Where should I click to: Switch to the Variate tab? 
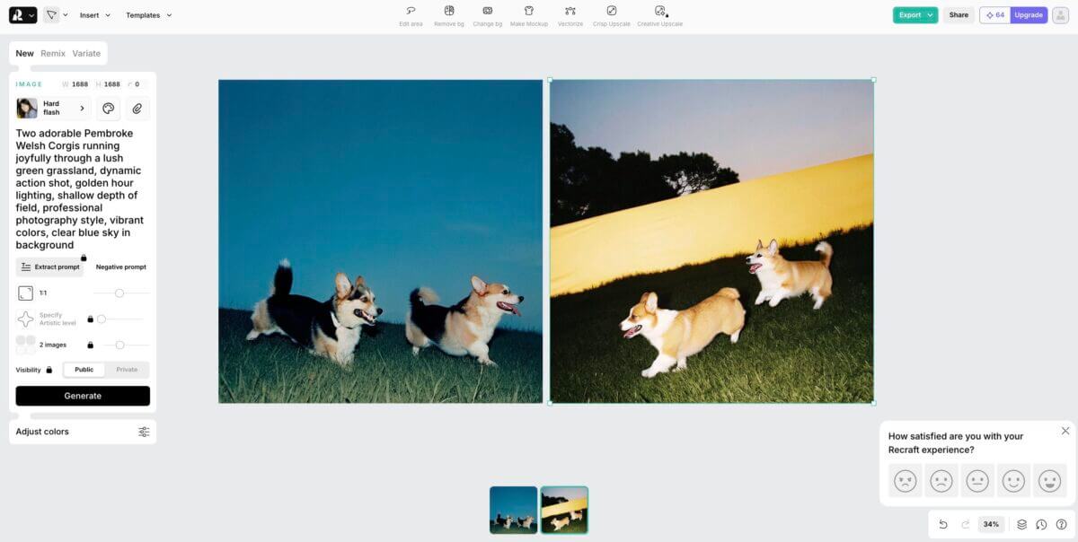pyautogui.click(x=86, y=54)
